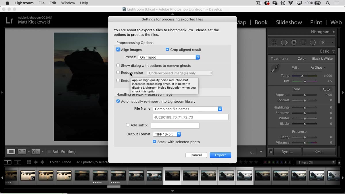Select main window display 1

click(x=8, y=162)
